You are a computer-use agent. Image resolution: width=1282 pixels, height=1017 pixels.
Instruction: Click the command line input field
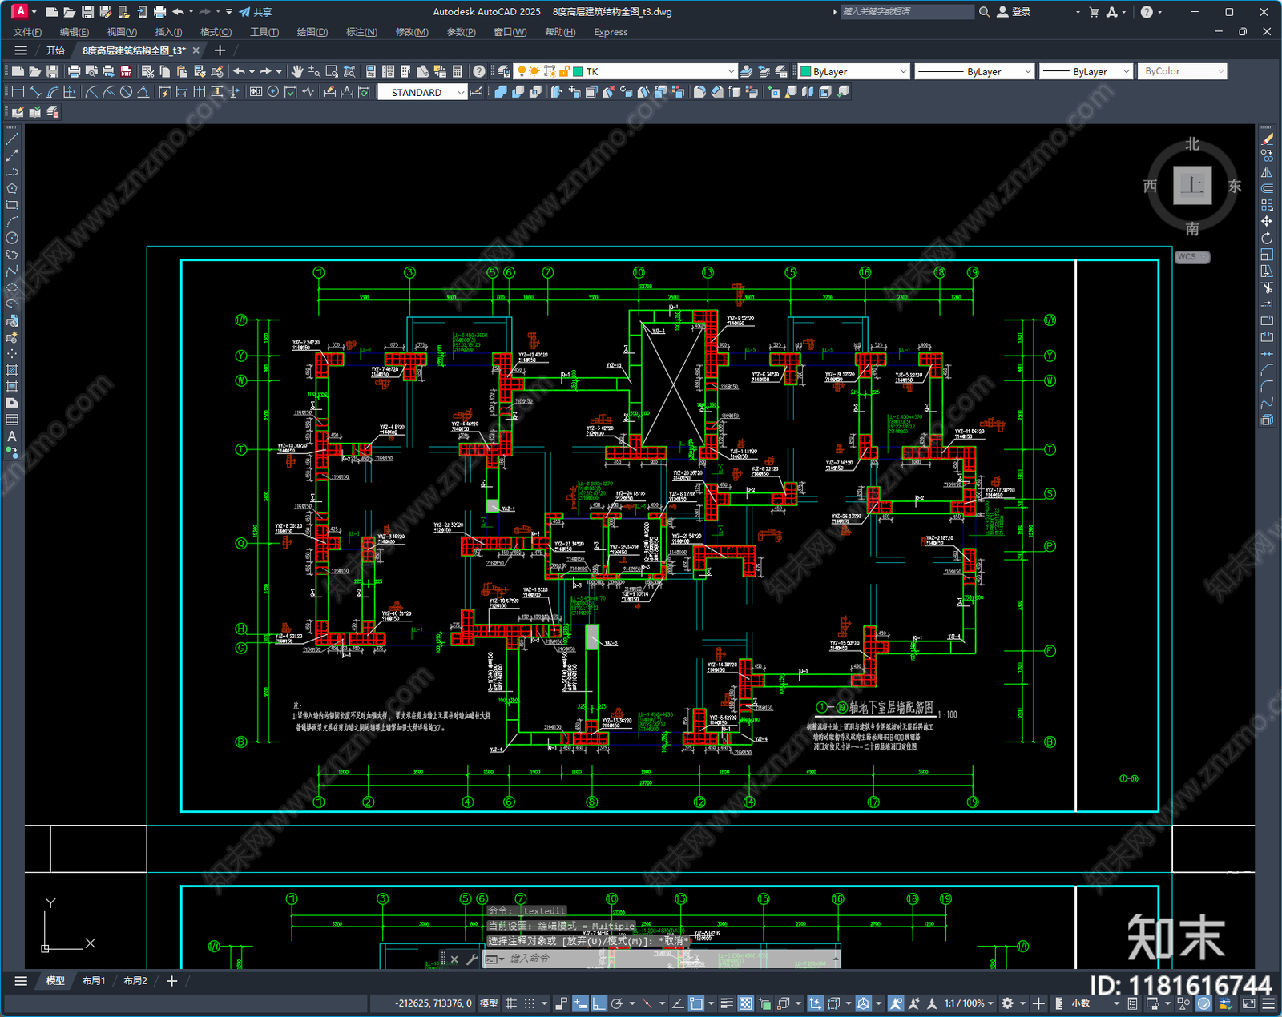(x=669, y=959)
